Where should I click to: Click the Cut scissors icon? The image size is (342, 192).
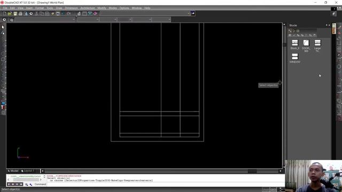click(36, 13)
